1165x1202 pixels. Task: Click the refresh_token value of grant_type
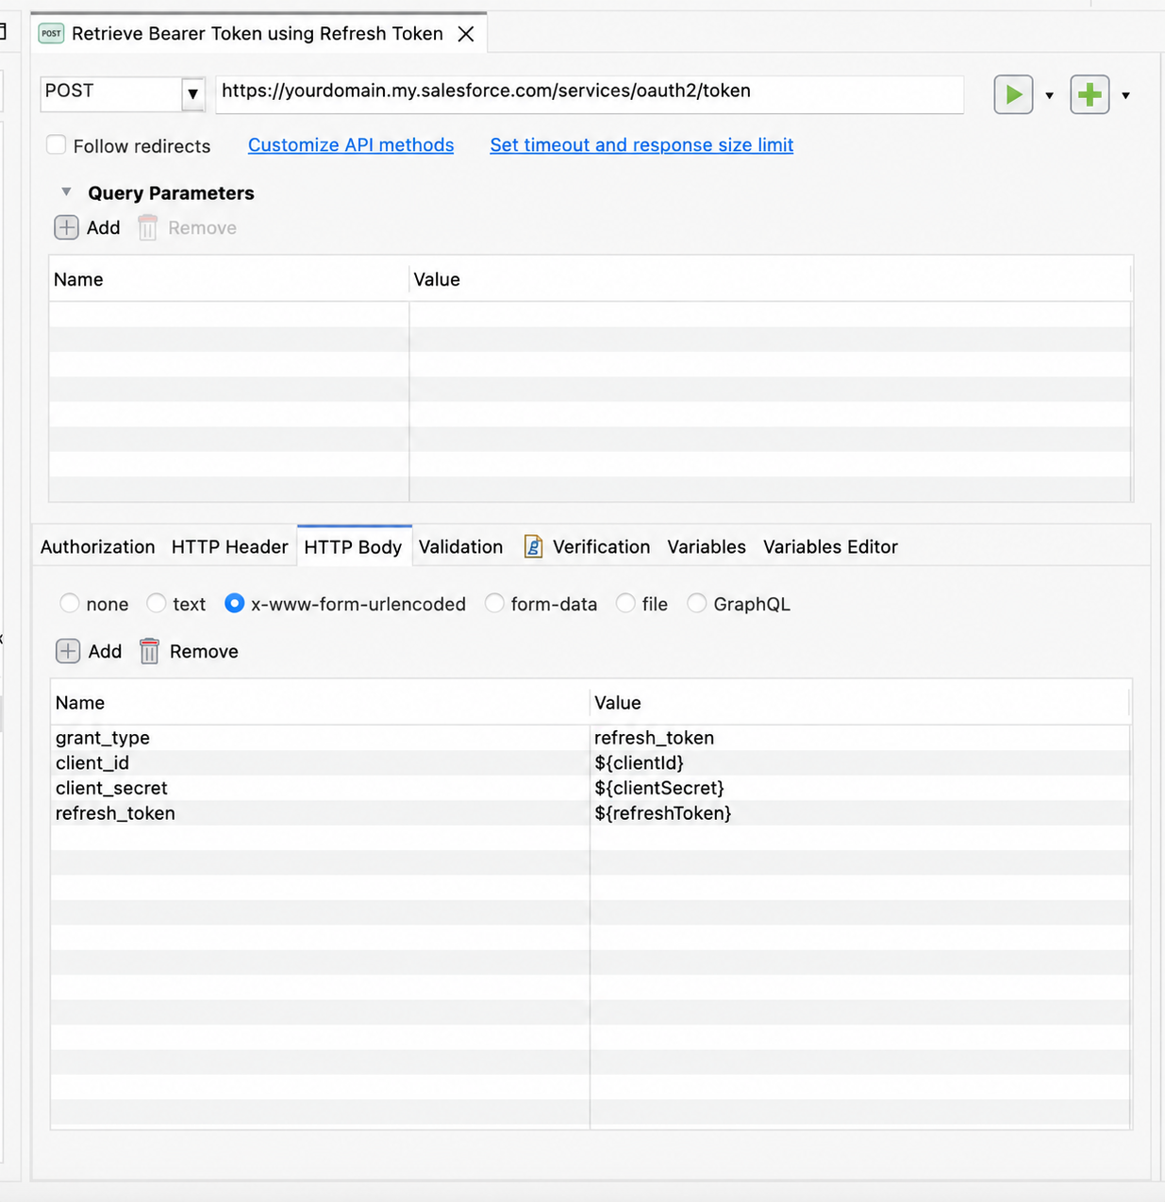point(860,738)
